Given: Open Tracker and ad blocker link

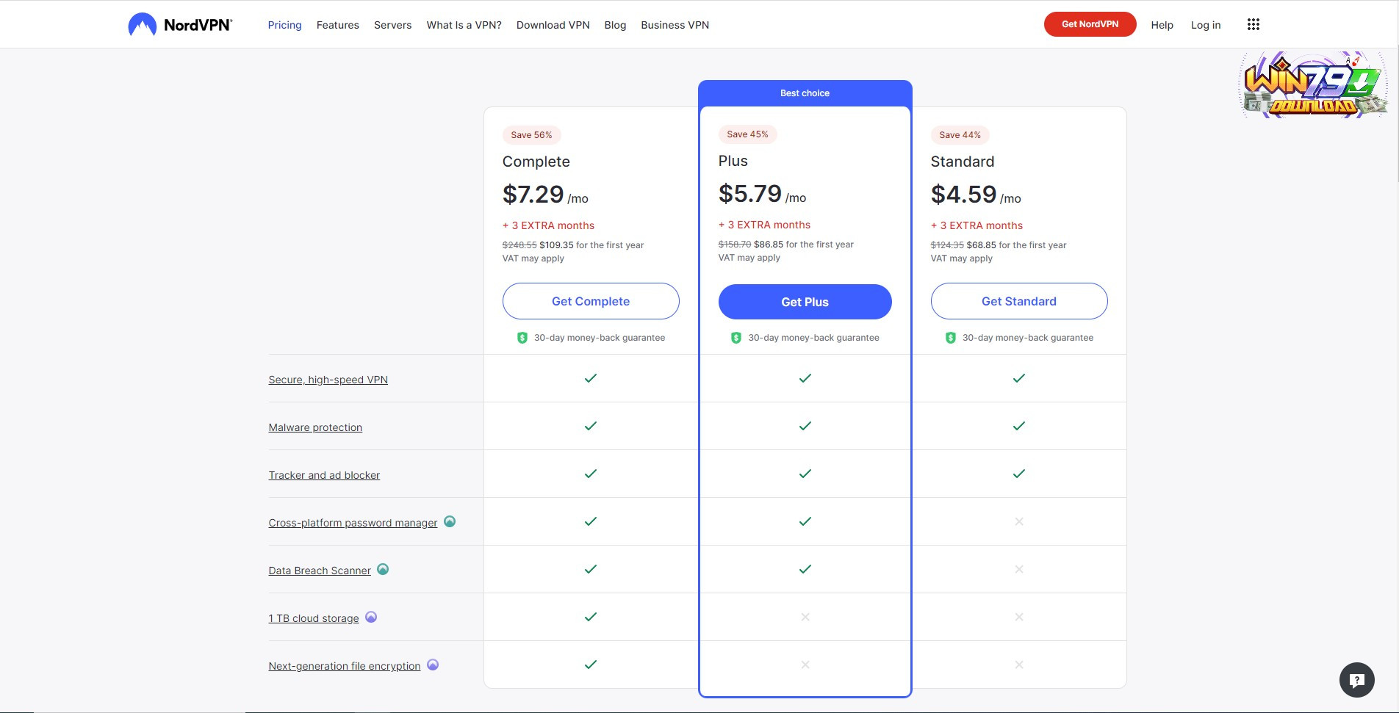Looking at the screenshot, I should tap(324, 475).
